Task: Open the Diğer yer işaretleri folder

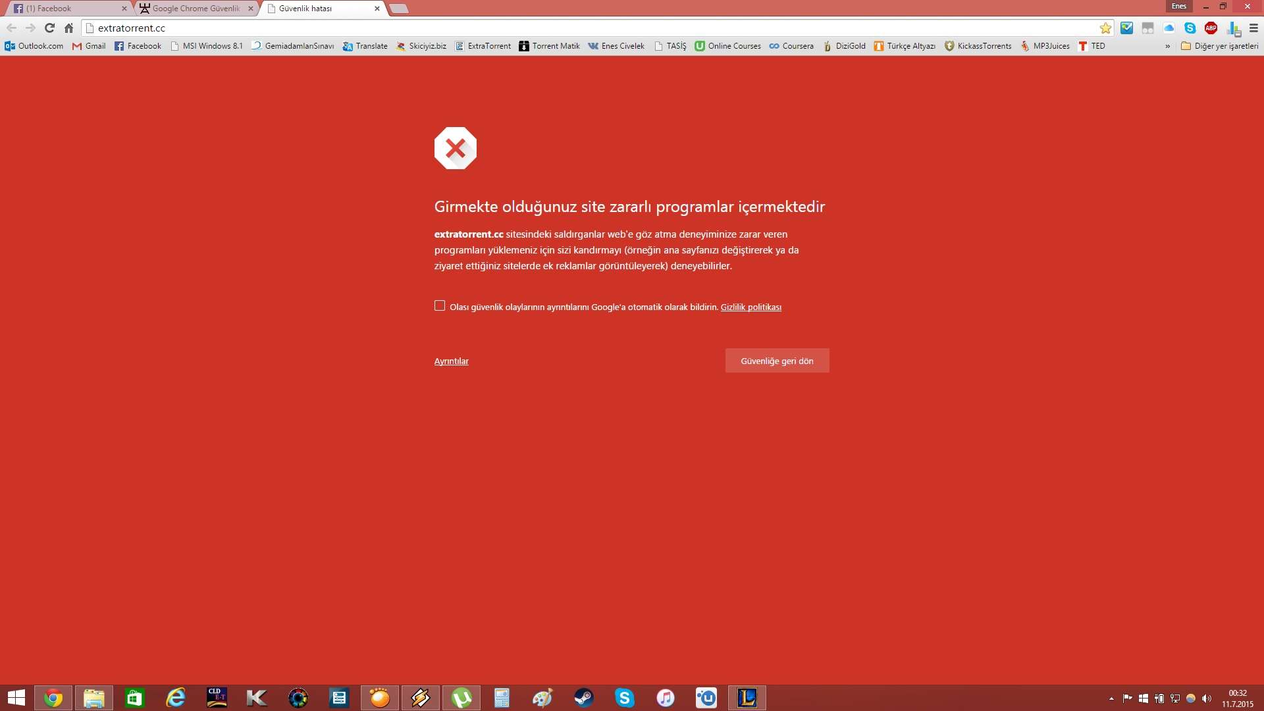Action: 1219,46
